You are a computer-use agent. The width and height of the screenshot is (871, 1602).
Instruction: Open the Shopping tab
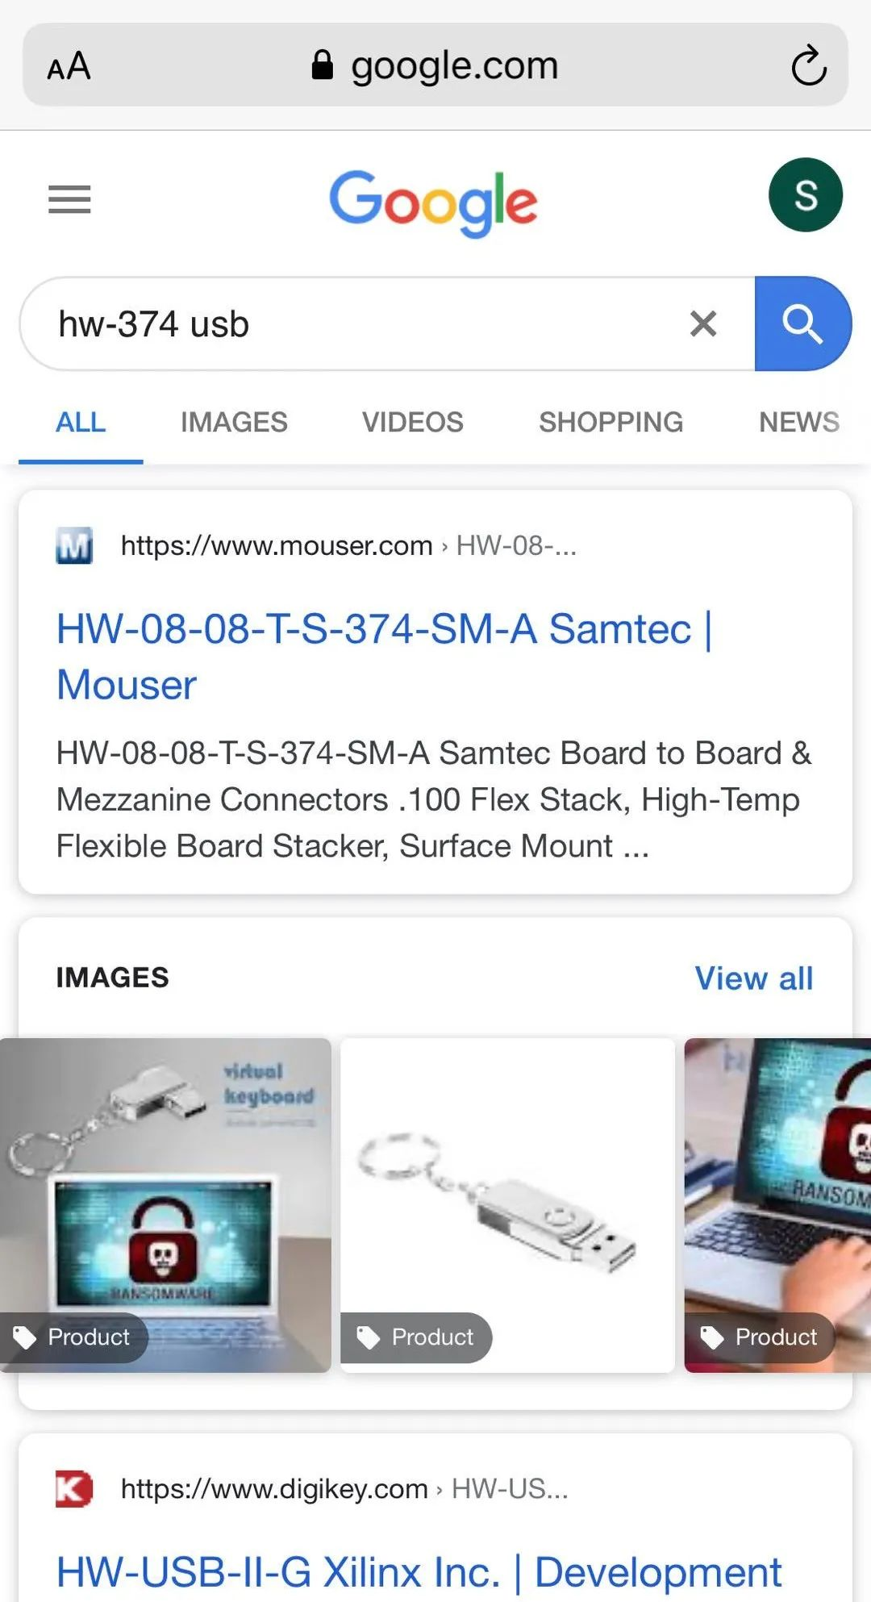[x=611, y=422]
